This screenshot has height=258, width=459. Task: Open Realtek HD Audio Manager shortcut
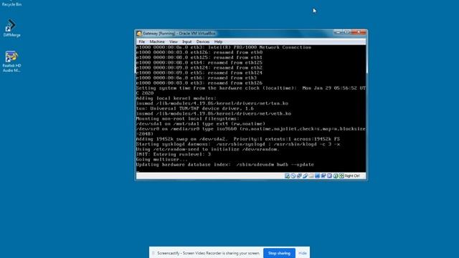coord(11,62)
